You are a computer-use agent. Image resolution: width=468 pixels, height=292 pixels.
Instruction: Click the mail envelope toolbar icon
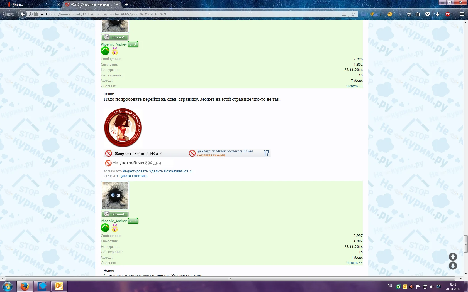363,14
